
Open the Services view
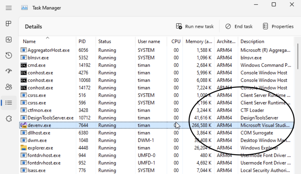pos(8,118)
